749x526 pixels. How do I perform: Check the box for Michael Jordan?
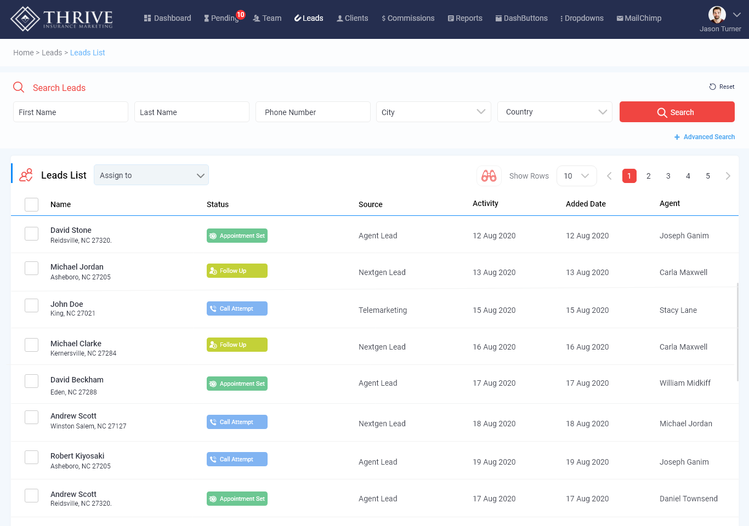[x=32, y=268]
